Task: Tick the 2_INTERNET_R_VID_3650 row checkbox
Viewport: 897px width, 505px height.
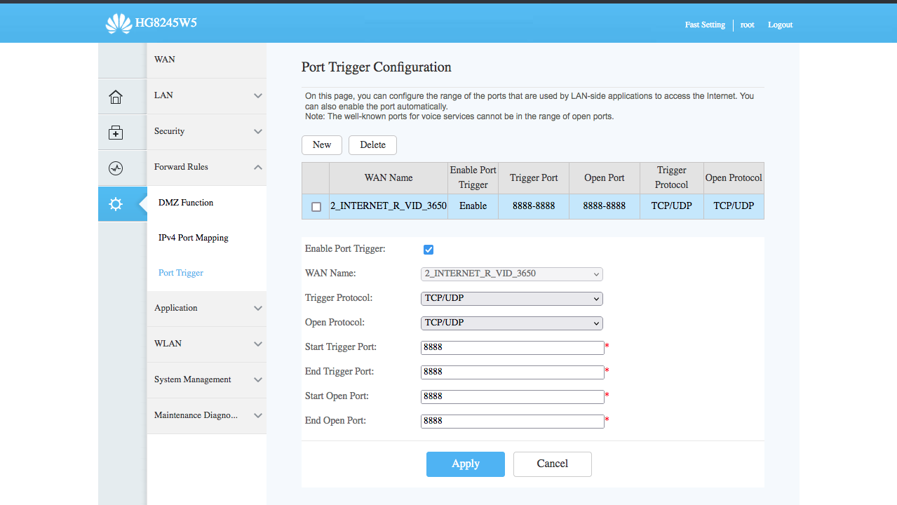Action: pos(316,207)
